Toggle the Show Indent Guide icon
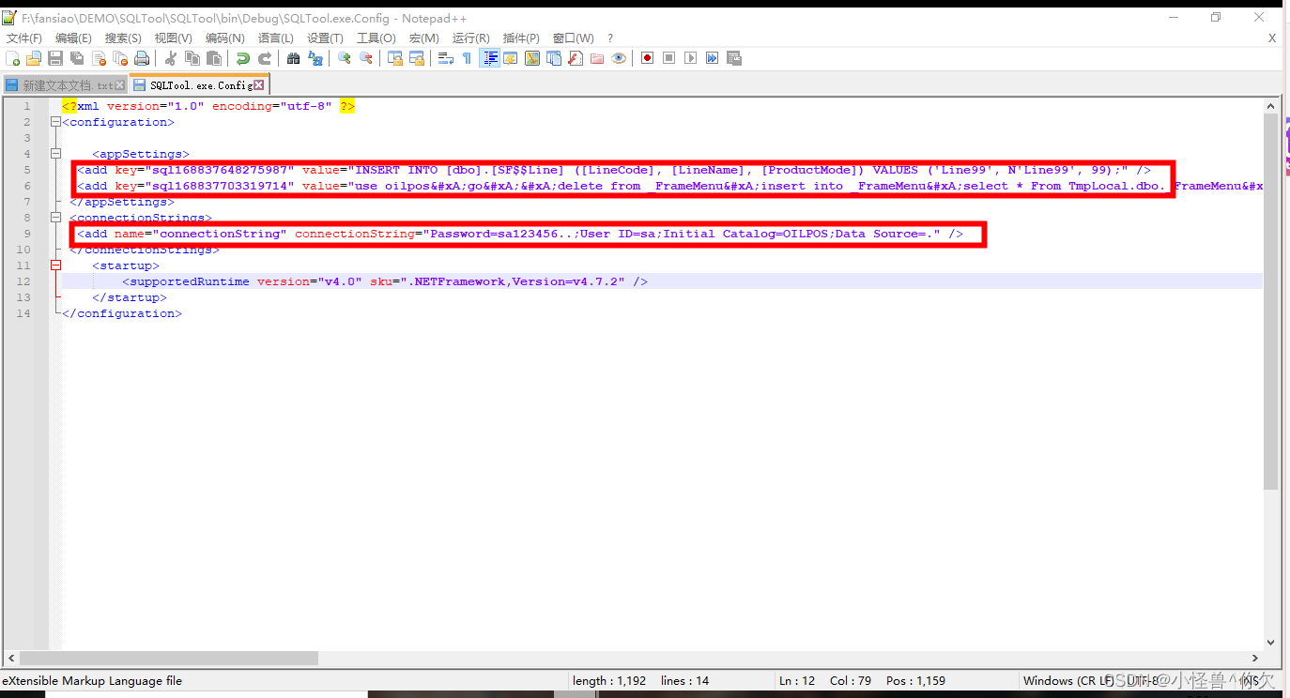Screen dimensions: 1290x698 click(489, 57)
